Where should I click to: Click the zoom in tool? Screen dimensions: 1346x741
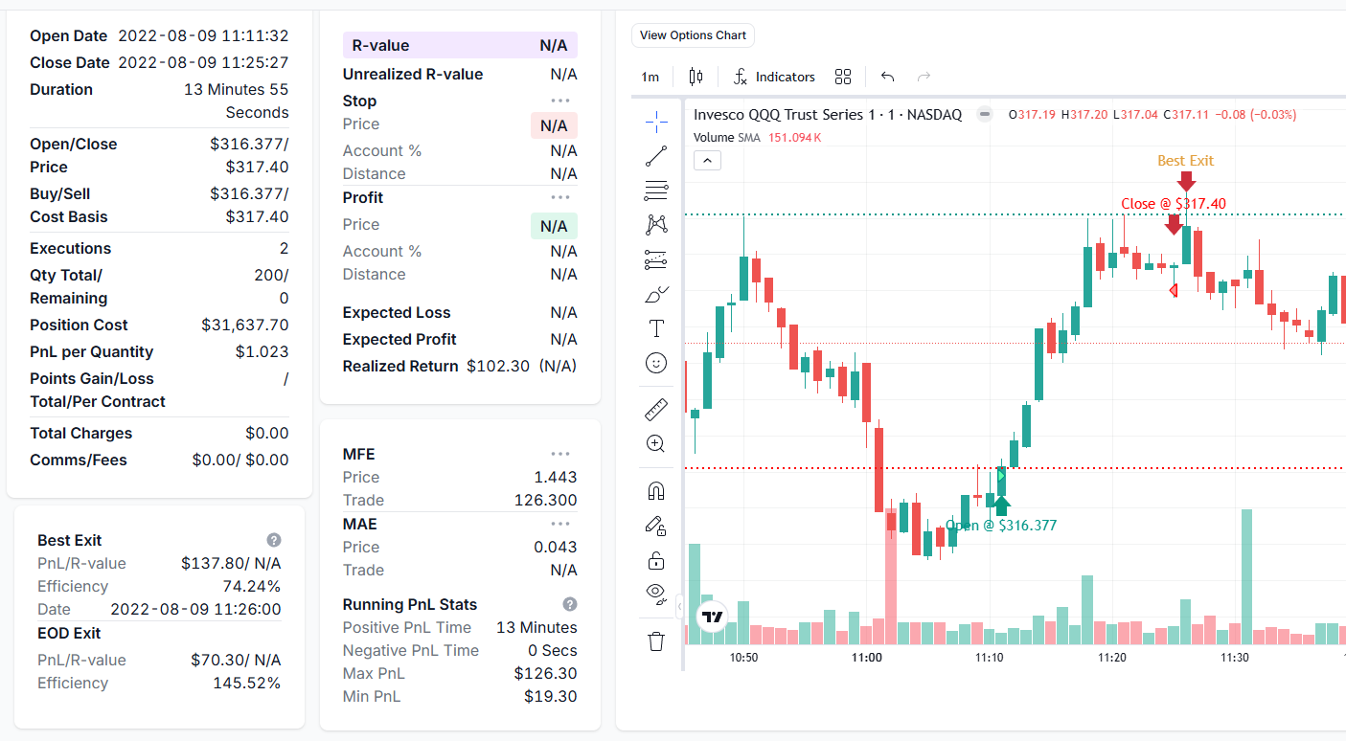click(x=656, y=443)
